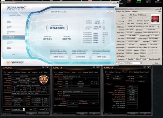The height and width of the screenshot is (118, 163).
Task: Click the Memory Size 3072 MB value
Action: coord(131,44)
